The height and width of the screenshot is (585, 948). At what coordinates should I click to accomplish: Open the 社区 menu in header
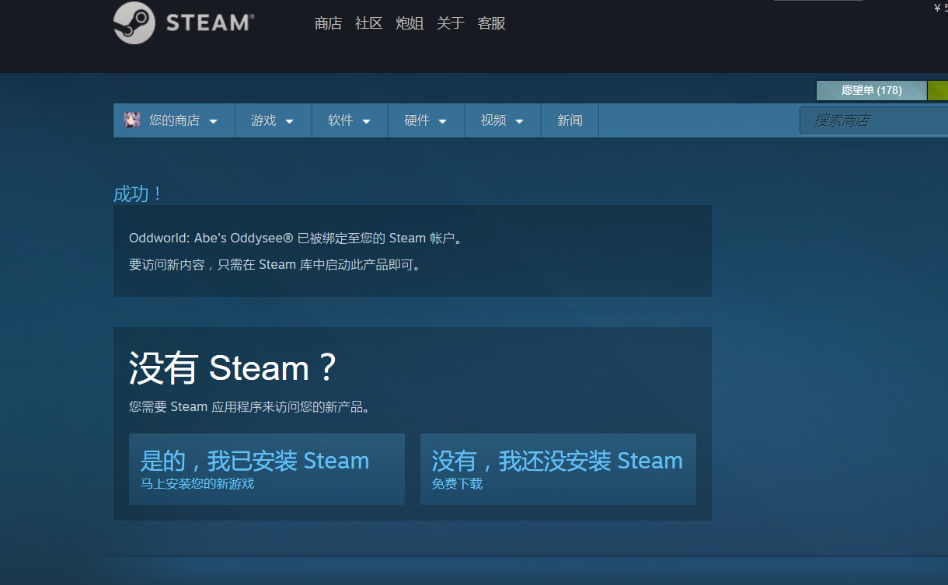369,23
